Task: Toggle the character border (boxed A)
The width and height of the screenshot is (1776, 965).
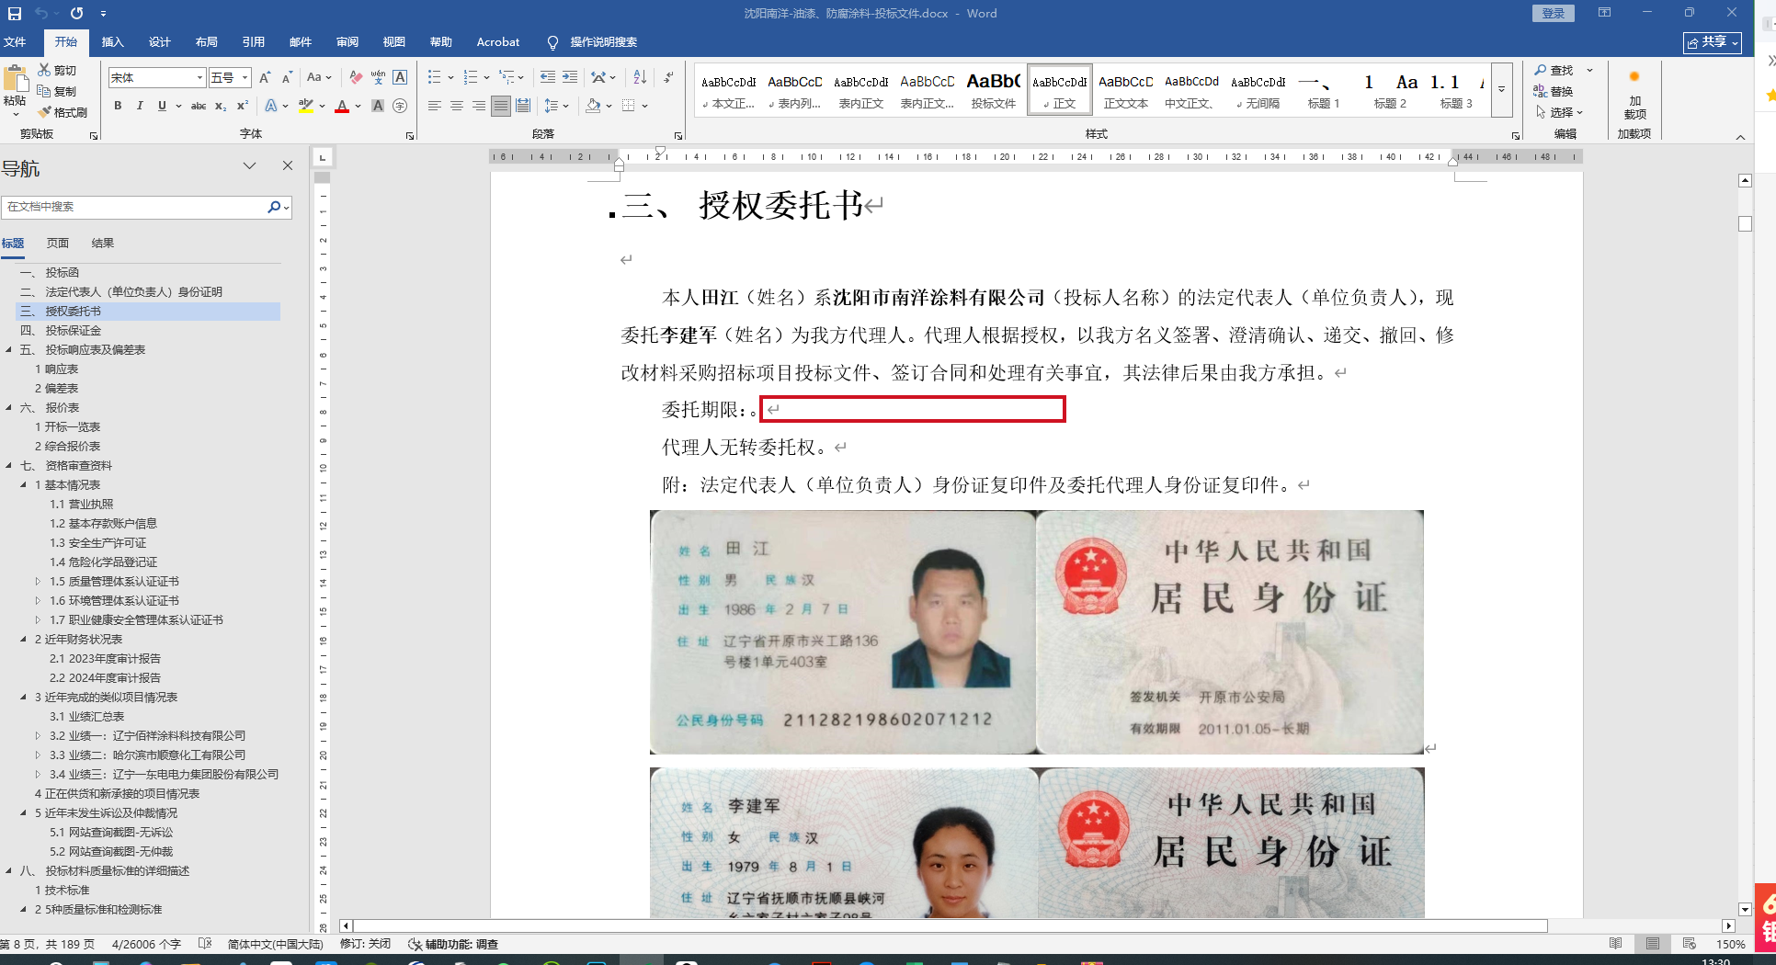Action: pos(400,78)
